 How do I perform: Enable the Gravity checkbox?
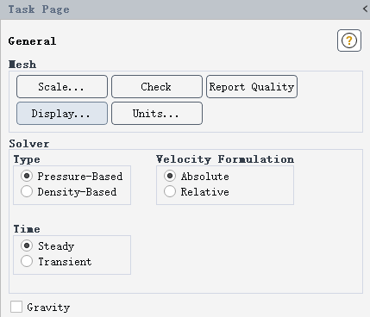click(16, 307)
